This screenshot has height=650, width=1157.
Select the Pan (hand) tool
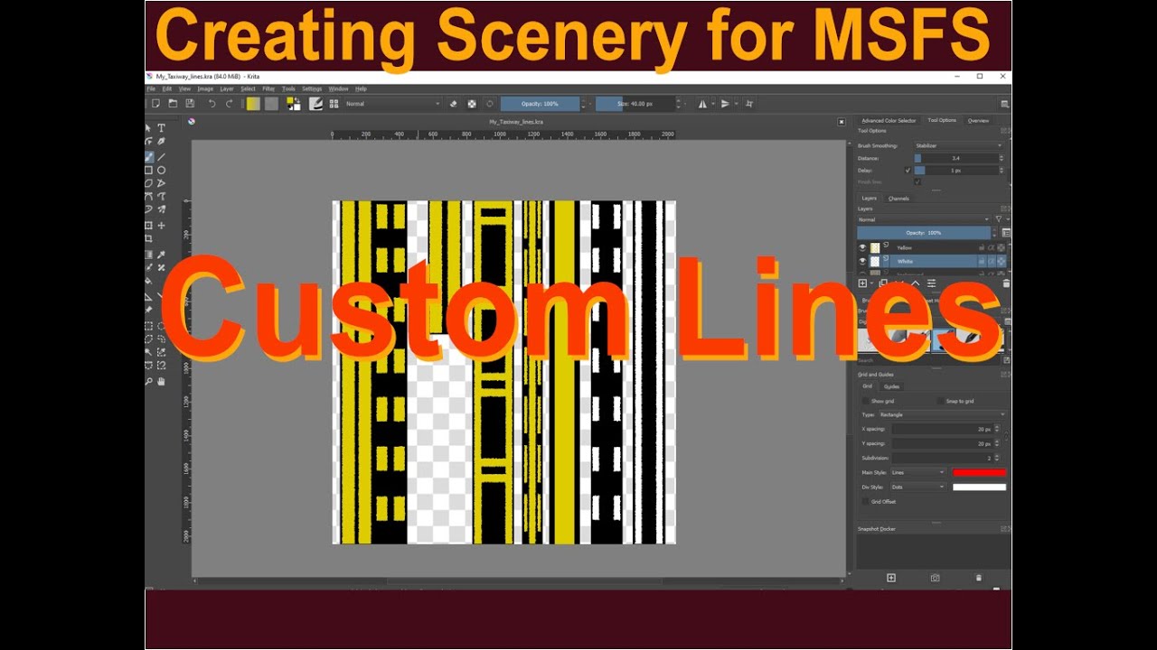161,382
